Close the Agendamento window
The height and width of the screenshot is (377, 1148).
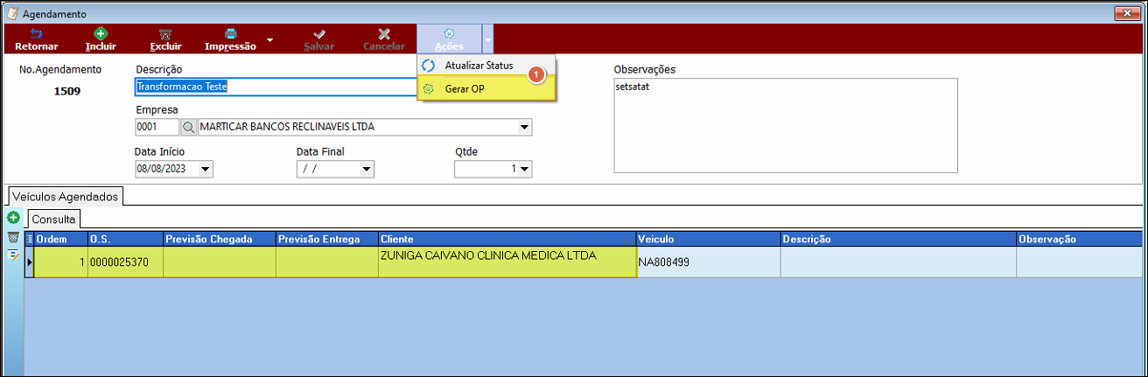tap(1125, 13)
